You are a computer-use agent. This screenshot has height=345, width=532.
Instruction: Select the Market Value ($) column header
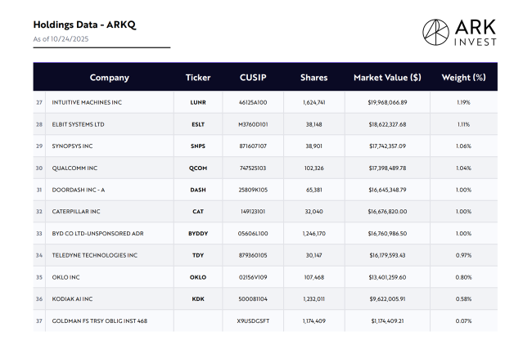pyautogui.click(x=387, y=78)
